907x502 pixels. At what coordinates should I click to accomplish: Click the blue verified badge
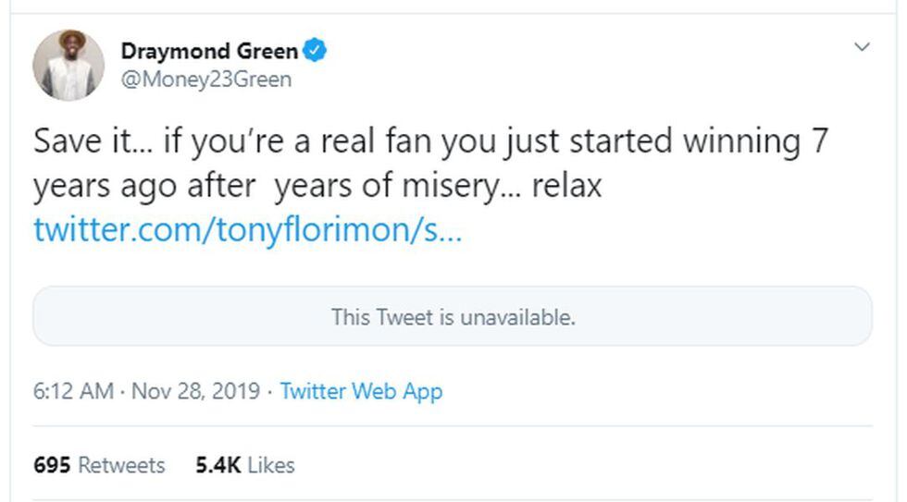(x=316, y=51)
